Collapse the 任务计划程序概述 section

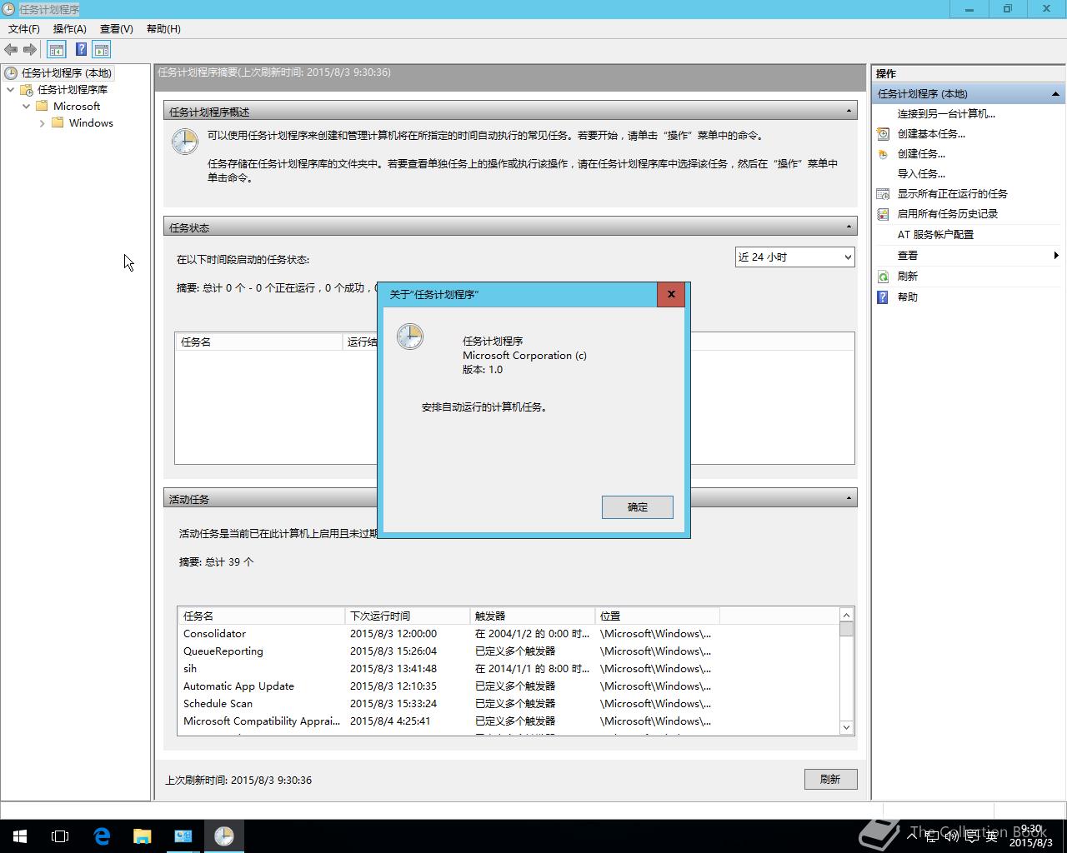[x=849, y=111]
